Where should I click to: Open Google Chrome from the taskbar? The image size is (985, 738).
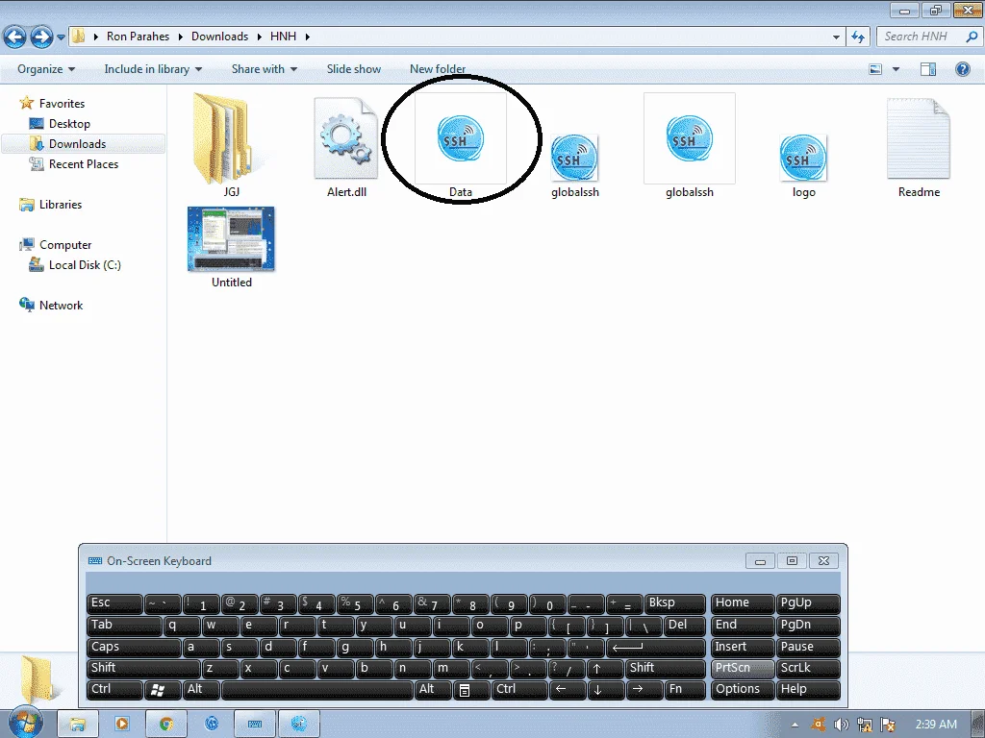165,724
